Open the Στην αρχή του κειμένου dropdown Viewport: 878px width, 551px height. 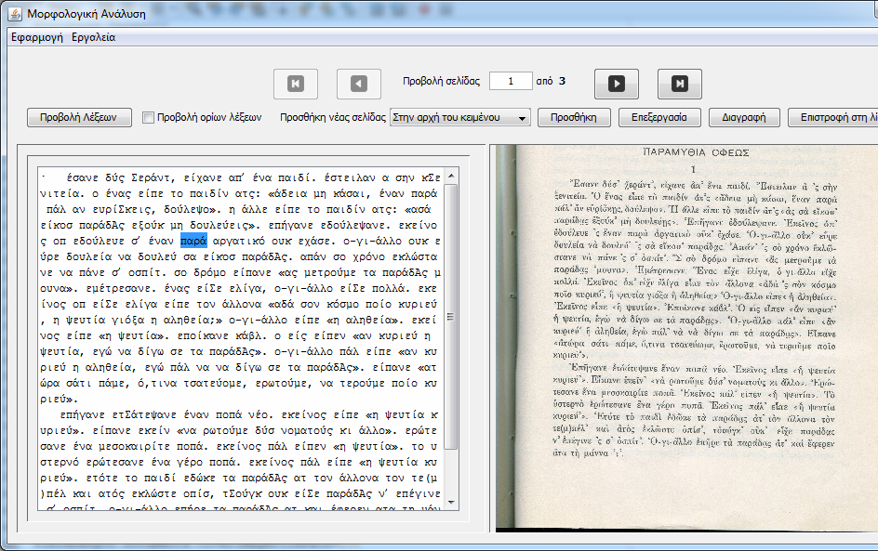point(460,117)
